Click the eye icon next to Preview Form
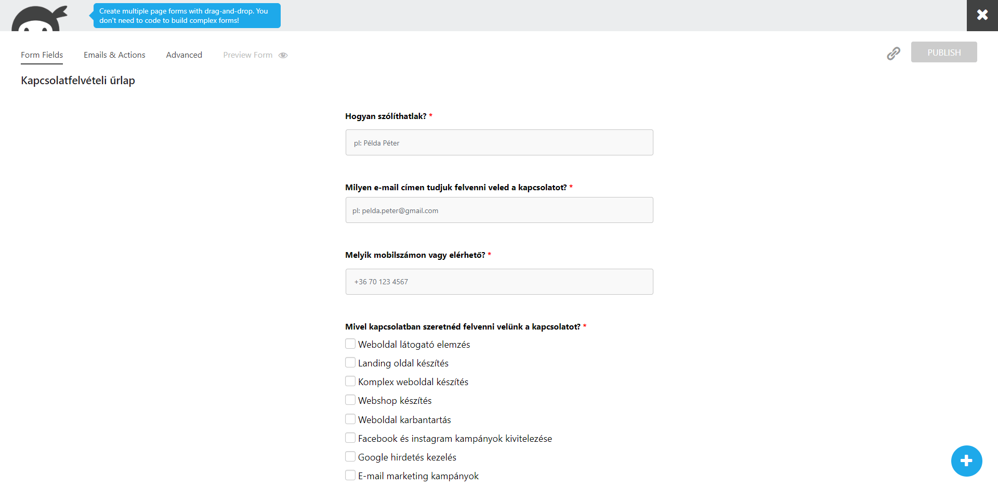This screenshot has height=487, width=998. pos(283,55)
